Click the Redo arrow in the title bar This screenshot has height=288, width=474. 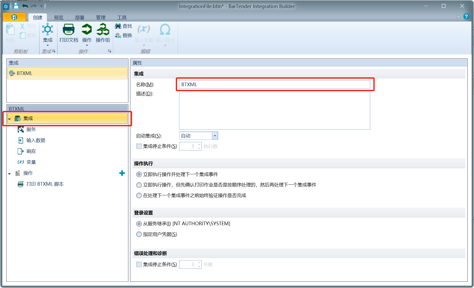pos(34,6)
